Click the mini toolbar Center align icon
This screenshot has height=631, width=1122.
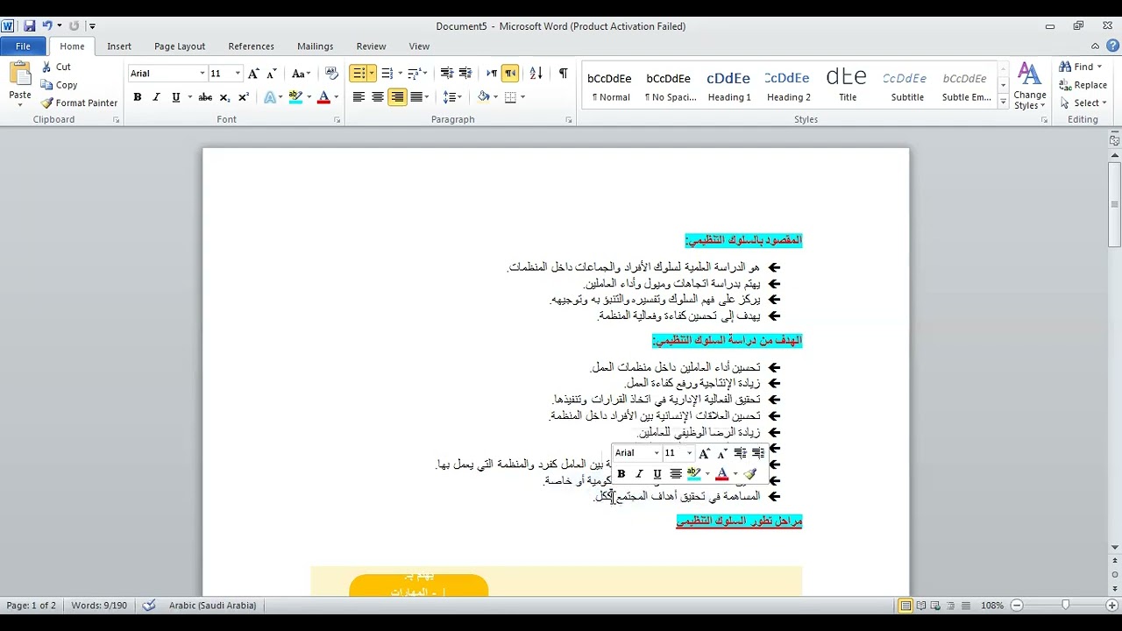pyautogui.click(x=676, y=474)
